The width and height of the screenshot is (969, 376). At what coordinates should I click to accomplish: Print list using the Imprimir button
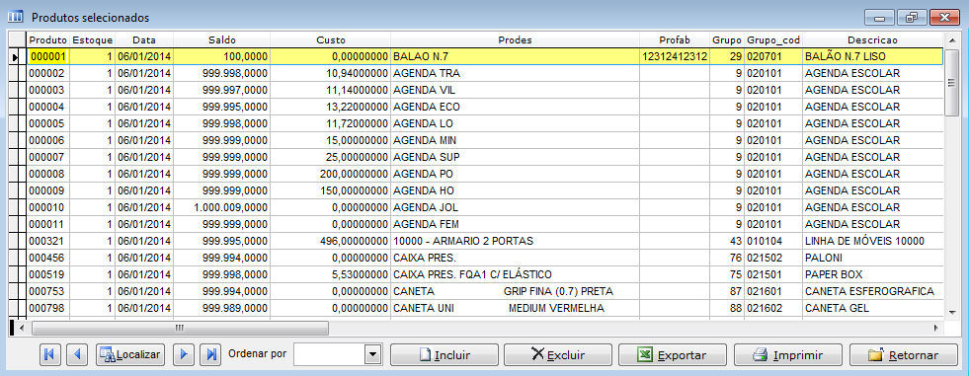click(788, 355)
